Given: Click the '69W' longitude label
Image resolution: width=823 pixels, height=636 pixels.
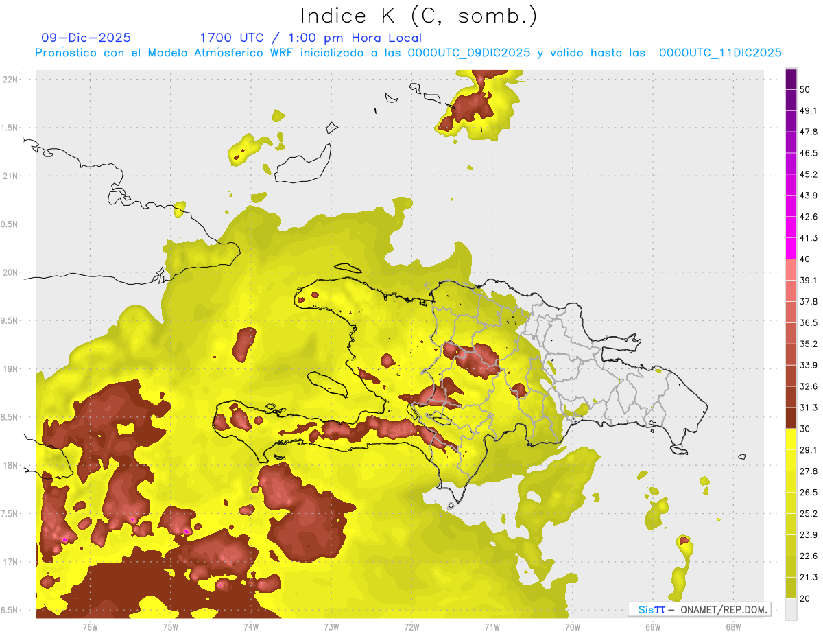Looking at the screenshot, I should coord(653,627).
